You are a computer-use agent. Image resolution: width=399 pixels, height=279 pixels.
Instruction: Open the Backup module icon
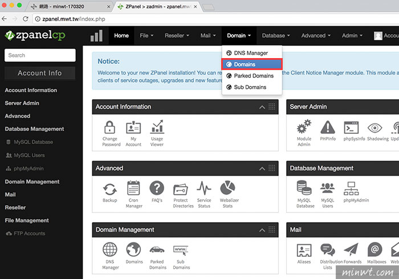tap(109, 189)
